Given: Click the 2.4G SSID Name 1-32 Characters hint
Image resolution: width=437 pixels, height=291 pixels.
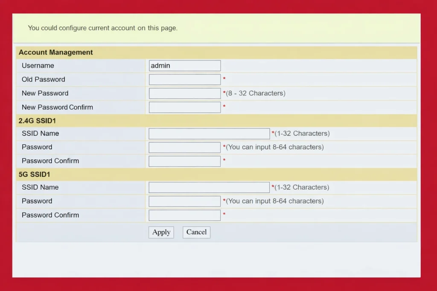Looking at the screenshot, I should click(302, 133).
